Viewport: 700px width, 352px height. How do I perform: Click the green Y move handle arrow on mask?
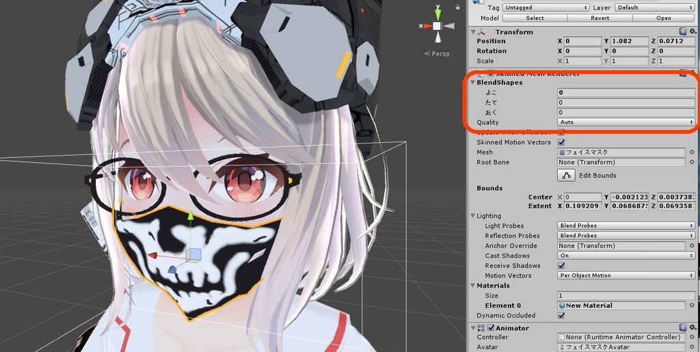191,215
